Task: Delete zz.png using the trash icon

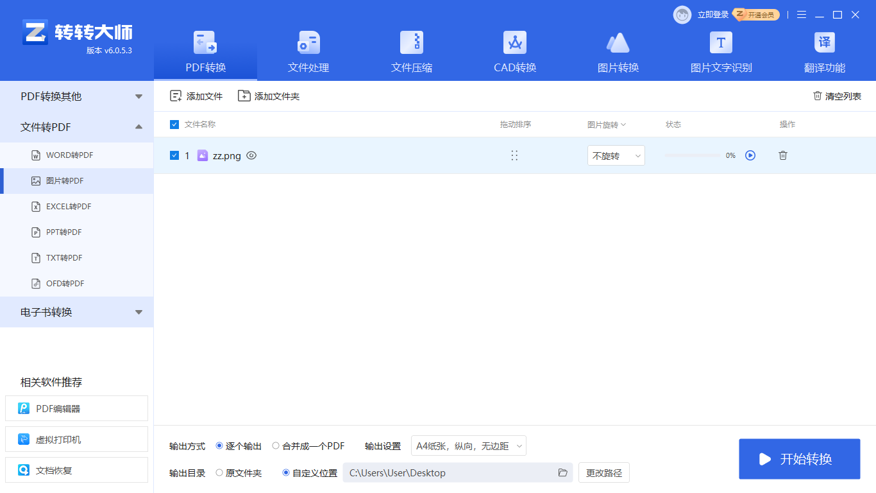Action: [x=782, y=155]
